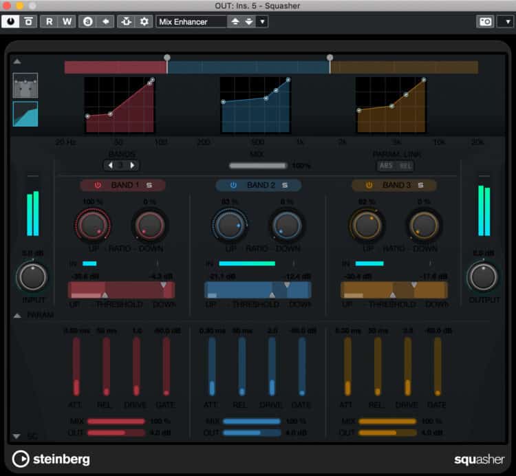
Task: Click Band 2 compression curve graph
Action: [255, 105]
